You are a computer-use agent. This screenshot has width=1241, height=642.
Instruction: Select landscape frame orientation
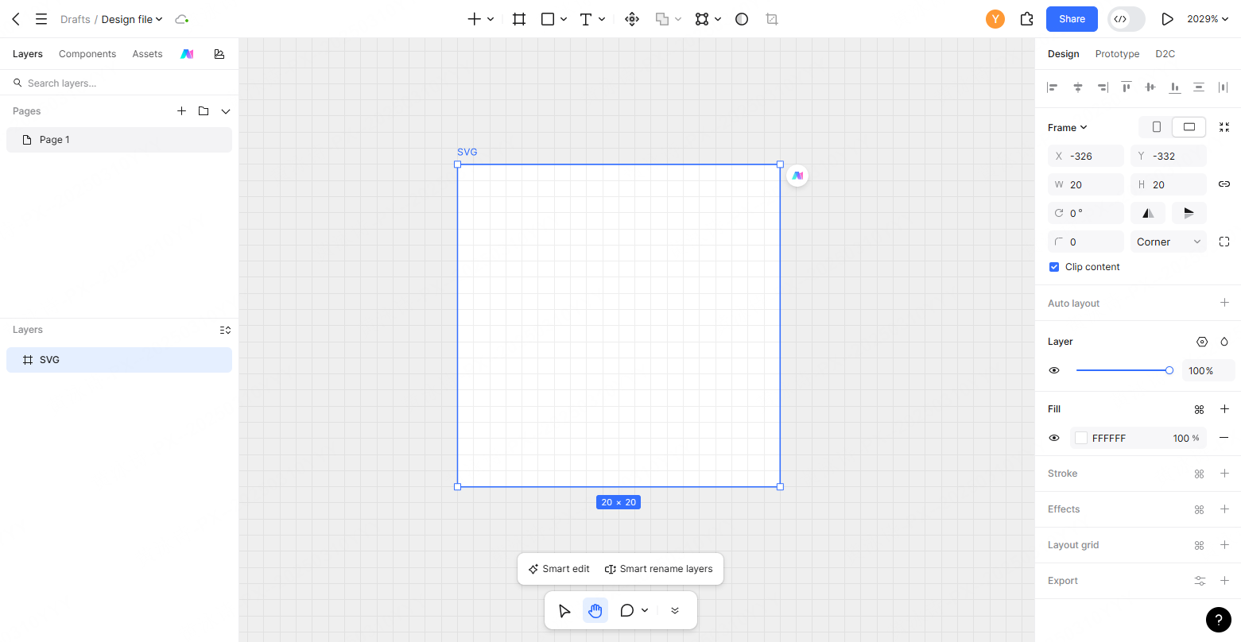(1189, 127)
